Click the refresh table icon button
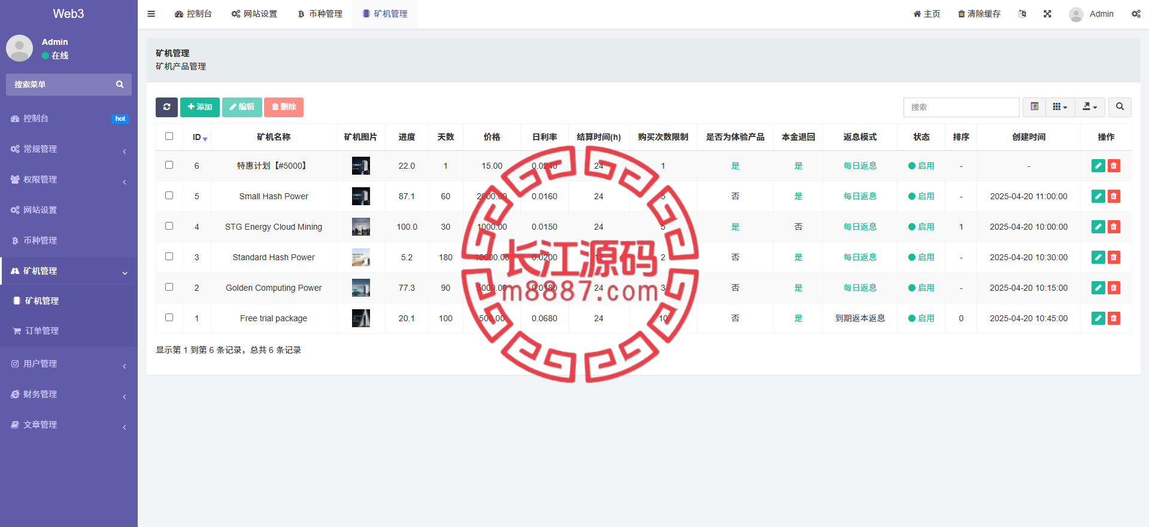 click(x=166, y=107)
